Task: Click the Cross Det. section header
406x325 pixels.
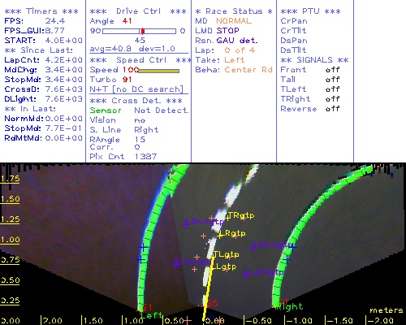Action: coord(136,101)
